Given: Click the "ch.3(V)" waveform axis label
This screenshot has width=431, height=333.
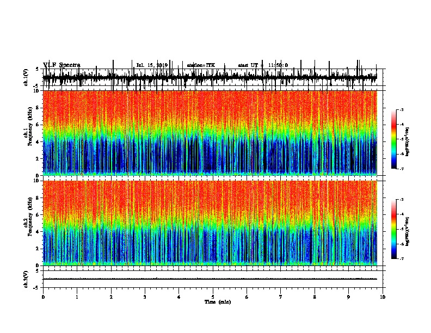Looking at the screenshot, I should pos(26,279).
